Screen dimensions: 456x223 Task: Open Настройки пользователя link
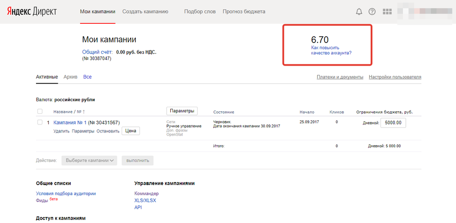click(x=395, y=77)
